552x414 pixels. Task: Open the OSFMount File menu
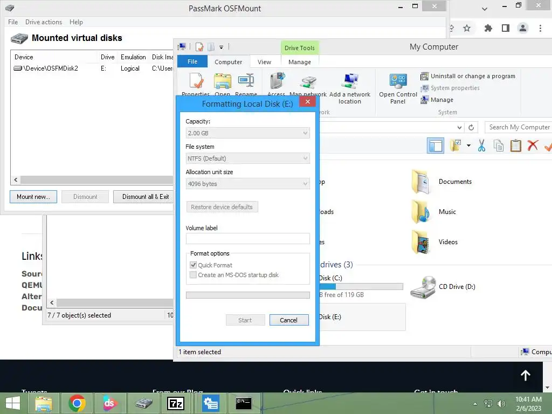click(x=13, y=22)
